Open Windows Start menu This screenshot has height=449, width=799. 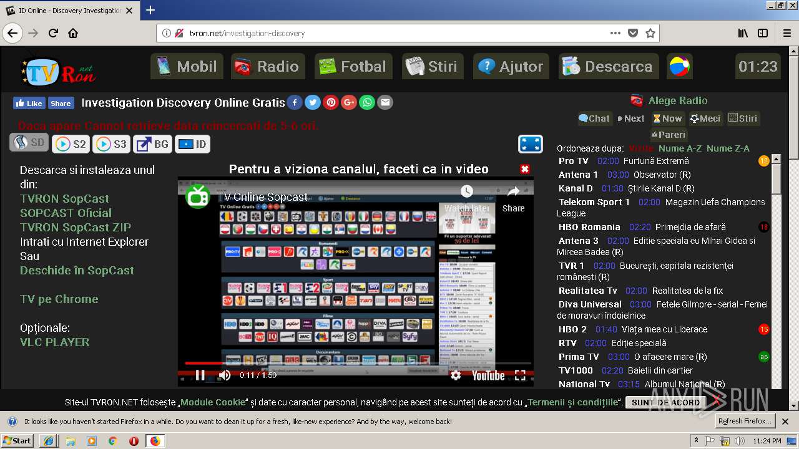(18, 440)
